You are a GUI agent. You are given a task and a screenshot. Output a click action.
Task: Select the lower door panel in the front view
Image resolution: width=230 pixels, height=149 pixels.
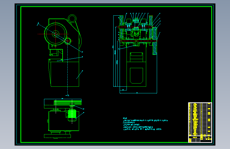(x=136, y=76)
